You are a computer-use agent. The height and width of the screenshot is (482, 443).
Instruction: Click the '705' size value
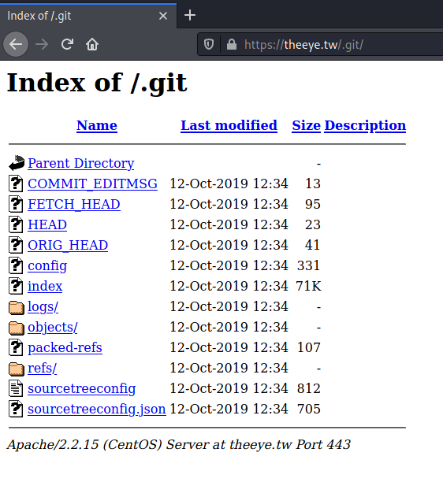point(308,409)
